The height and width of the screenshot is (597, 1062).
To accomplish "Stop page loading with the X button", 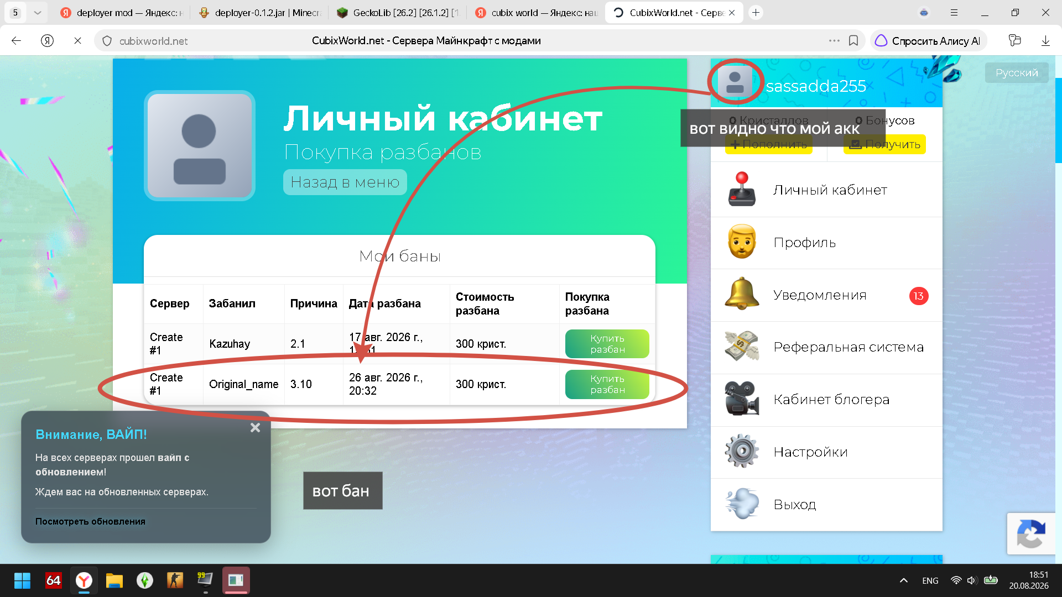I will click(x=77, y=40).
